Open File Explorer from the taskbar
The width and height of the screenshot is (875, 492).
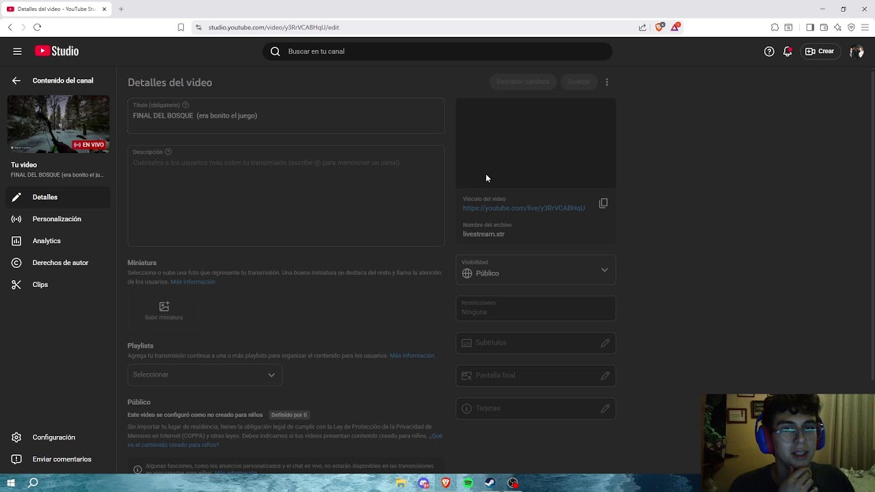(401, 483)
